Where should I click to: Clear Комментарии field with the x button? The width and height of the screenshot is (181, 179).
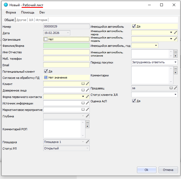pyautogui.click(x=175, y=72)
